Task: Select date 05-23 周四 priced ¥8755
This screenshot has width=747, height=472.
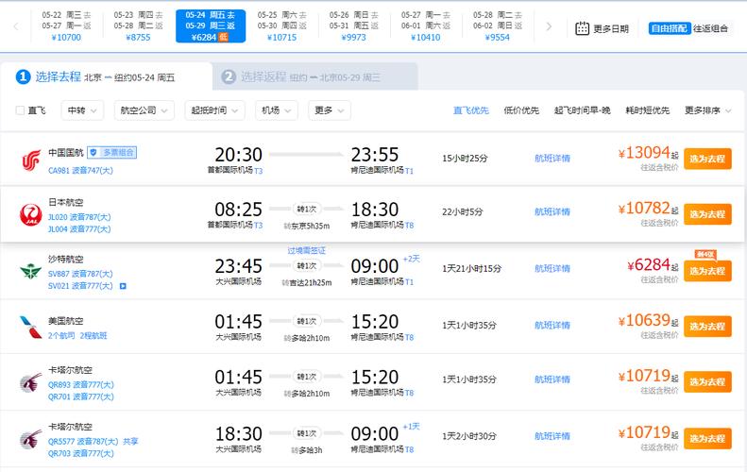Action: (138, 26)
